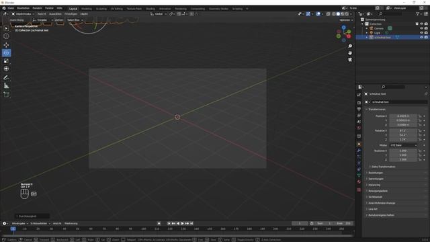
Task: Open the viewport Optionen button
Action: click(x=345, y=20)
